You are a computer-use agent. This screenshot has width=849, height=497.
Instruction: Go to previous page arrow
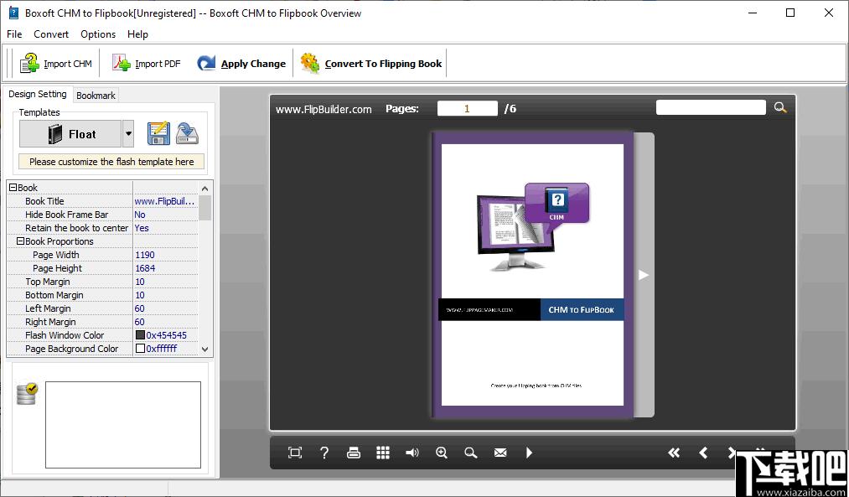pos(703,453)
